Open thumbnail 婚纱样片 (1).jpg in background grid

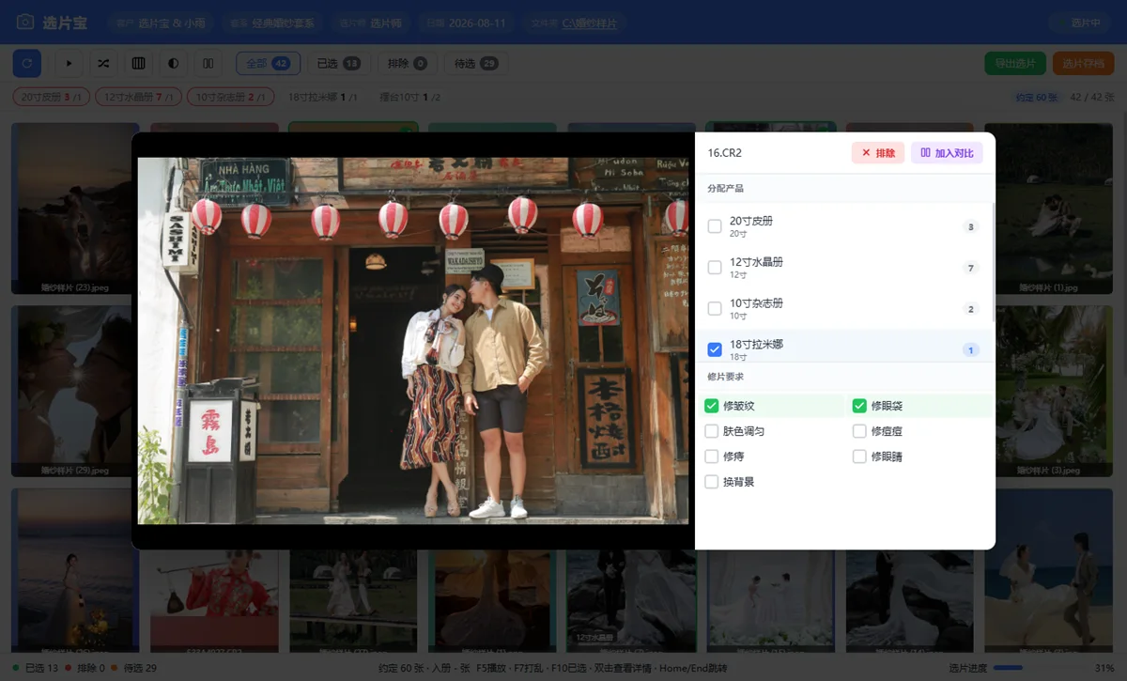coord(1049,208)
